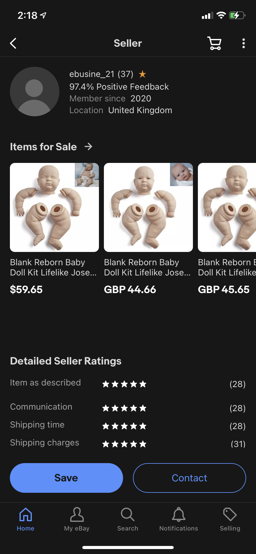
Task: Tap the orange feedback star icon
Action: point(143,74)
